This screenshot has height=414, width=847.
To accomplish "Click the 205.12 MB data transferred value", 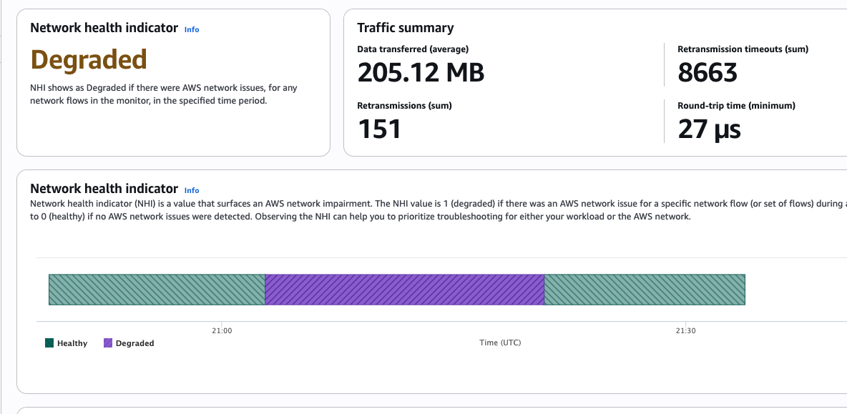I will [421, 72].
